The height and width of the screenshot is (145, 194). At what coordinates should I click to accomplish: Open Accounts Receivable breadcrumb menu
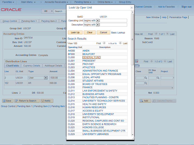56,2
